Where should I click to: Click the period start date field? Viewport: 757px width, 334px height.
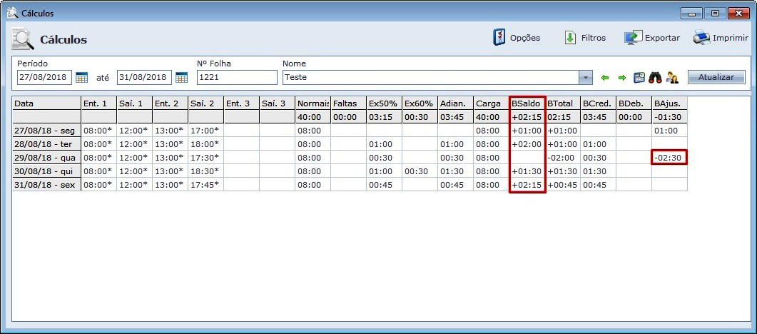pos(44,77)
